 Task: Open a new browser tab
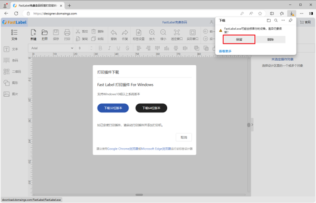coord(69,5)
